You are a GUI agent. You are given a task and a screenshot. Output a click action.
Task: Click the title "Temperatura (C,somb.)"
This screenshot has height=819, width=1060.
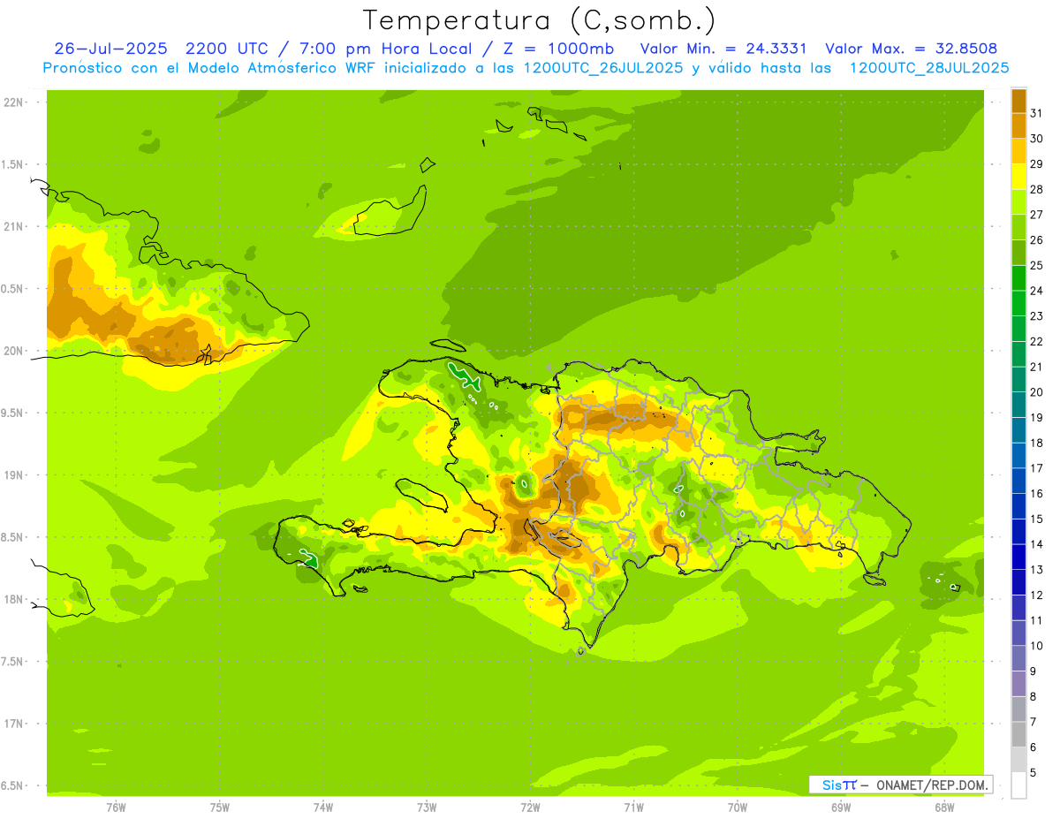click(x=540, y=20)
